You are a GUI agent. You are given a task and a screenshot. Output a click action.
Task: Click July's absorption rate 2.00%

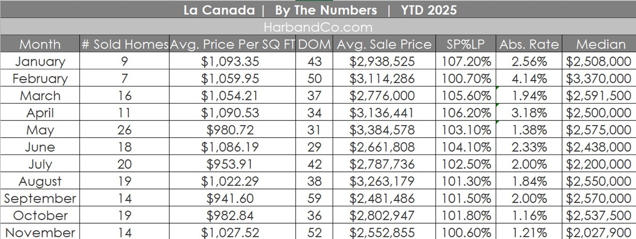[x=529, y=164]
